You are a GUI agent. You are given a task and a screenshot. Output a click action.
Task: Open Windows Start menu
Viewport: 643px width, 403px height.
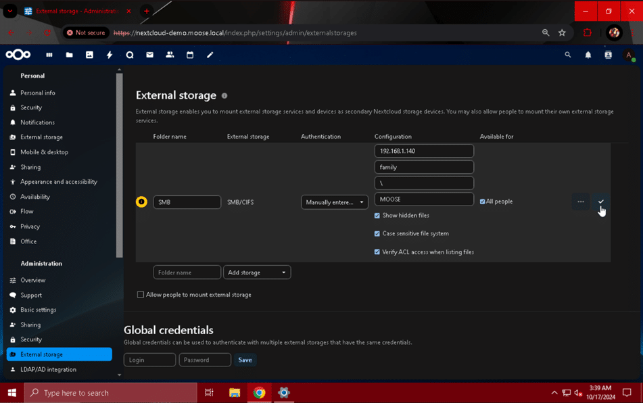pos(12,393)
